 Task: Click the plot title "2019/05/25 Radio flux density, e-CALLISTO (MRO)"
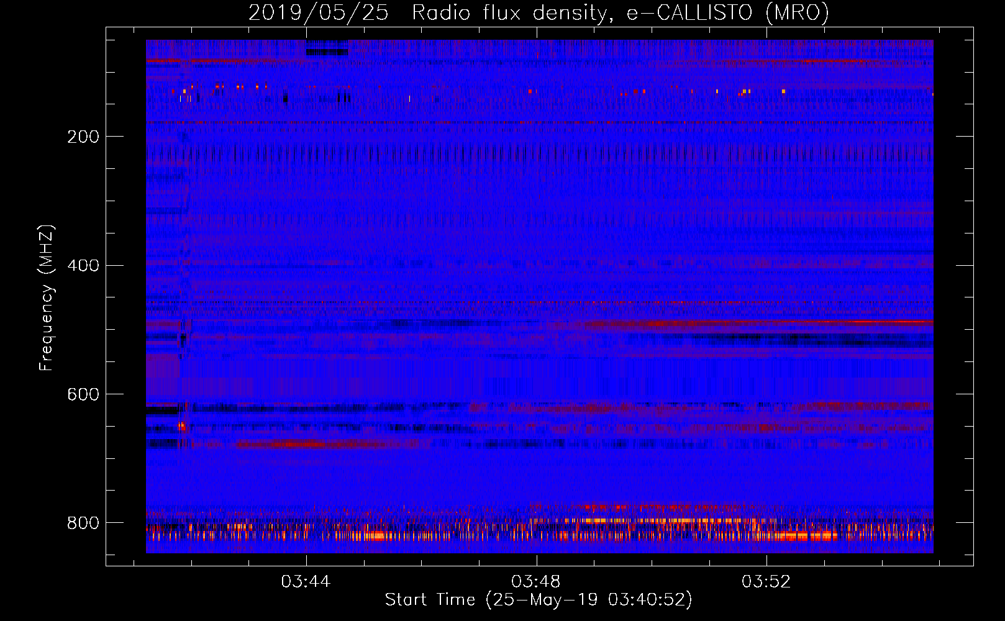tap(539, 12)
